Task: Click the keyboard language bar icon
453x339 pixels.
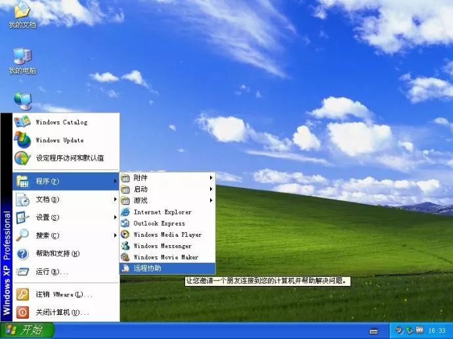Action: [374, 331]
